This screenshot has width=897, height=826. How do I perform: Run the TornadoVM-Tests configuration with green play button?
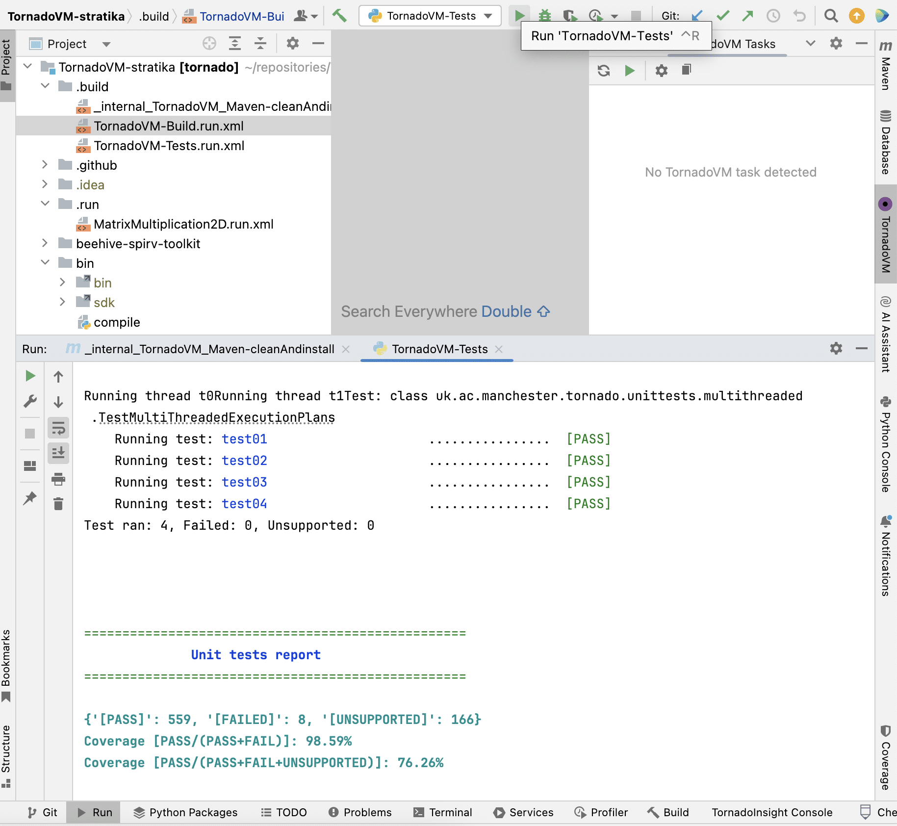pos(519,15)
